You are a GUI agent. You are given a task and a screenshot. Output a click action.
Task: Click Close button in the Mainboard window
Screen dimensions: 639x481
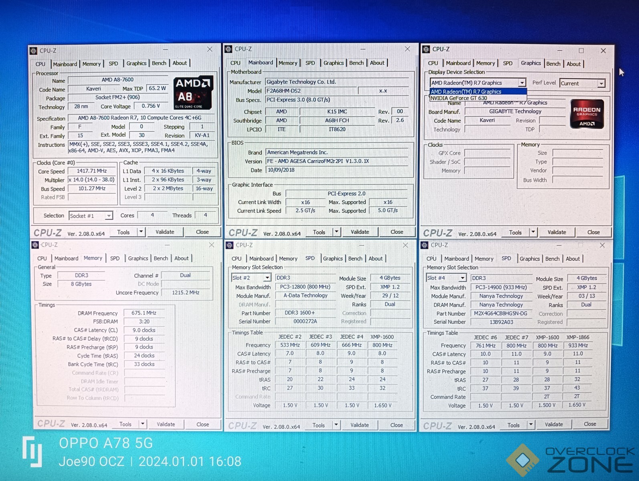(x=397, y=232)
